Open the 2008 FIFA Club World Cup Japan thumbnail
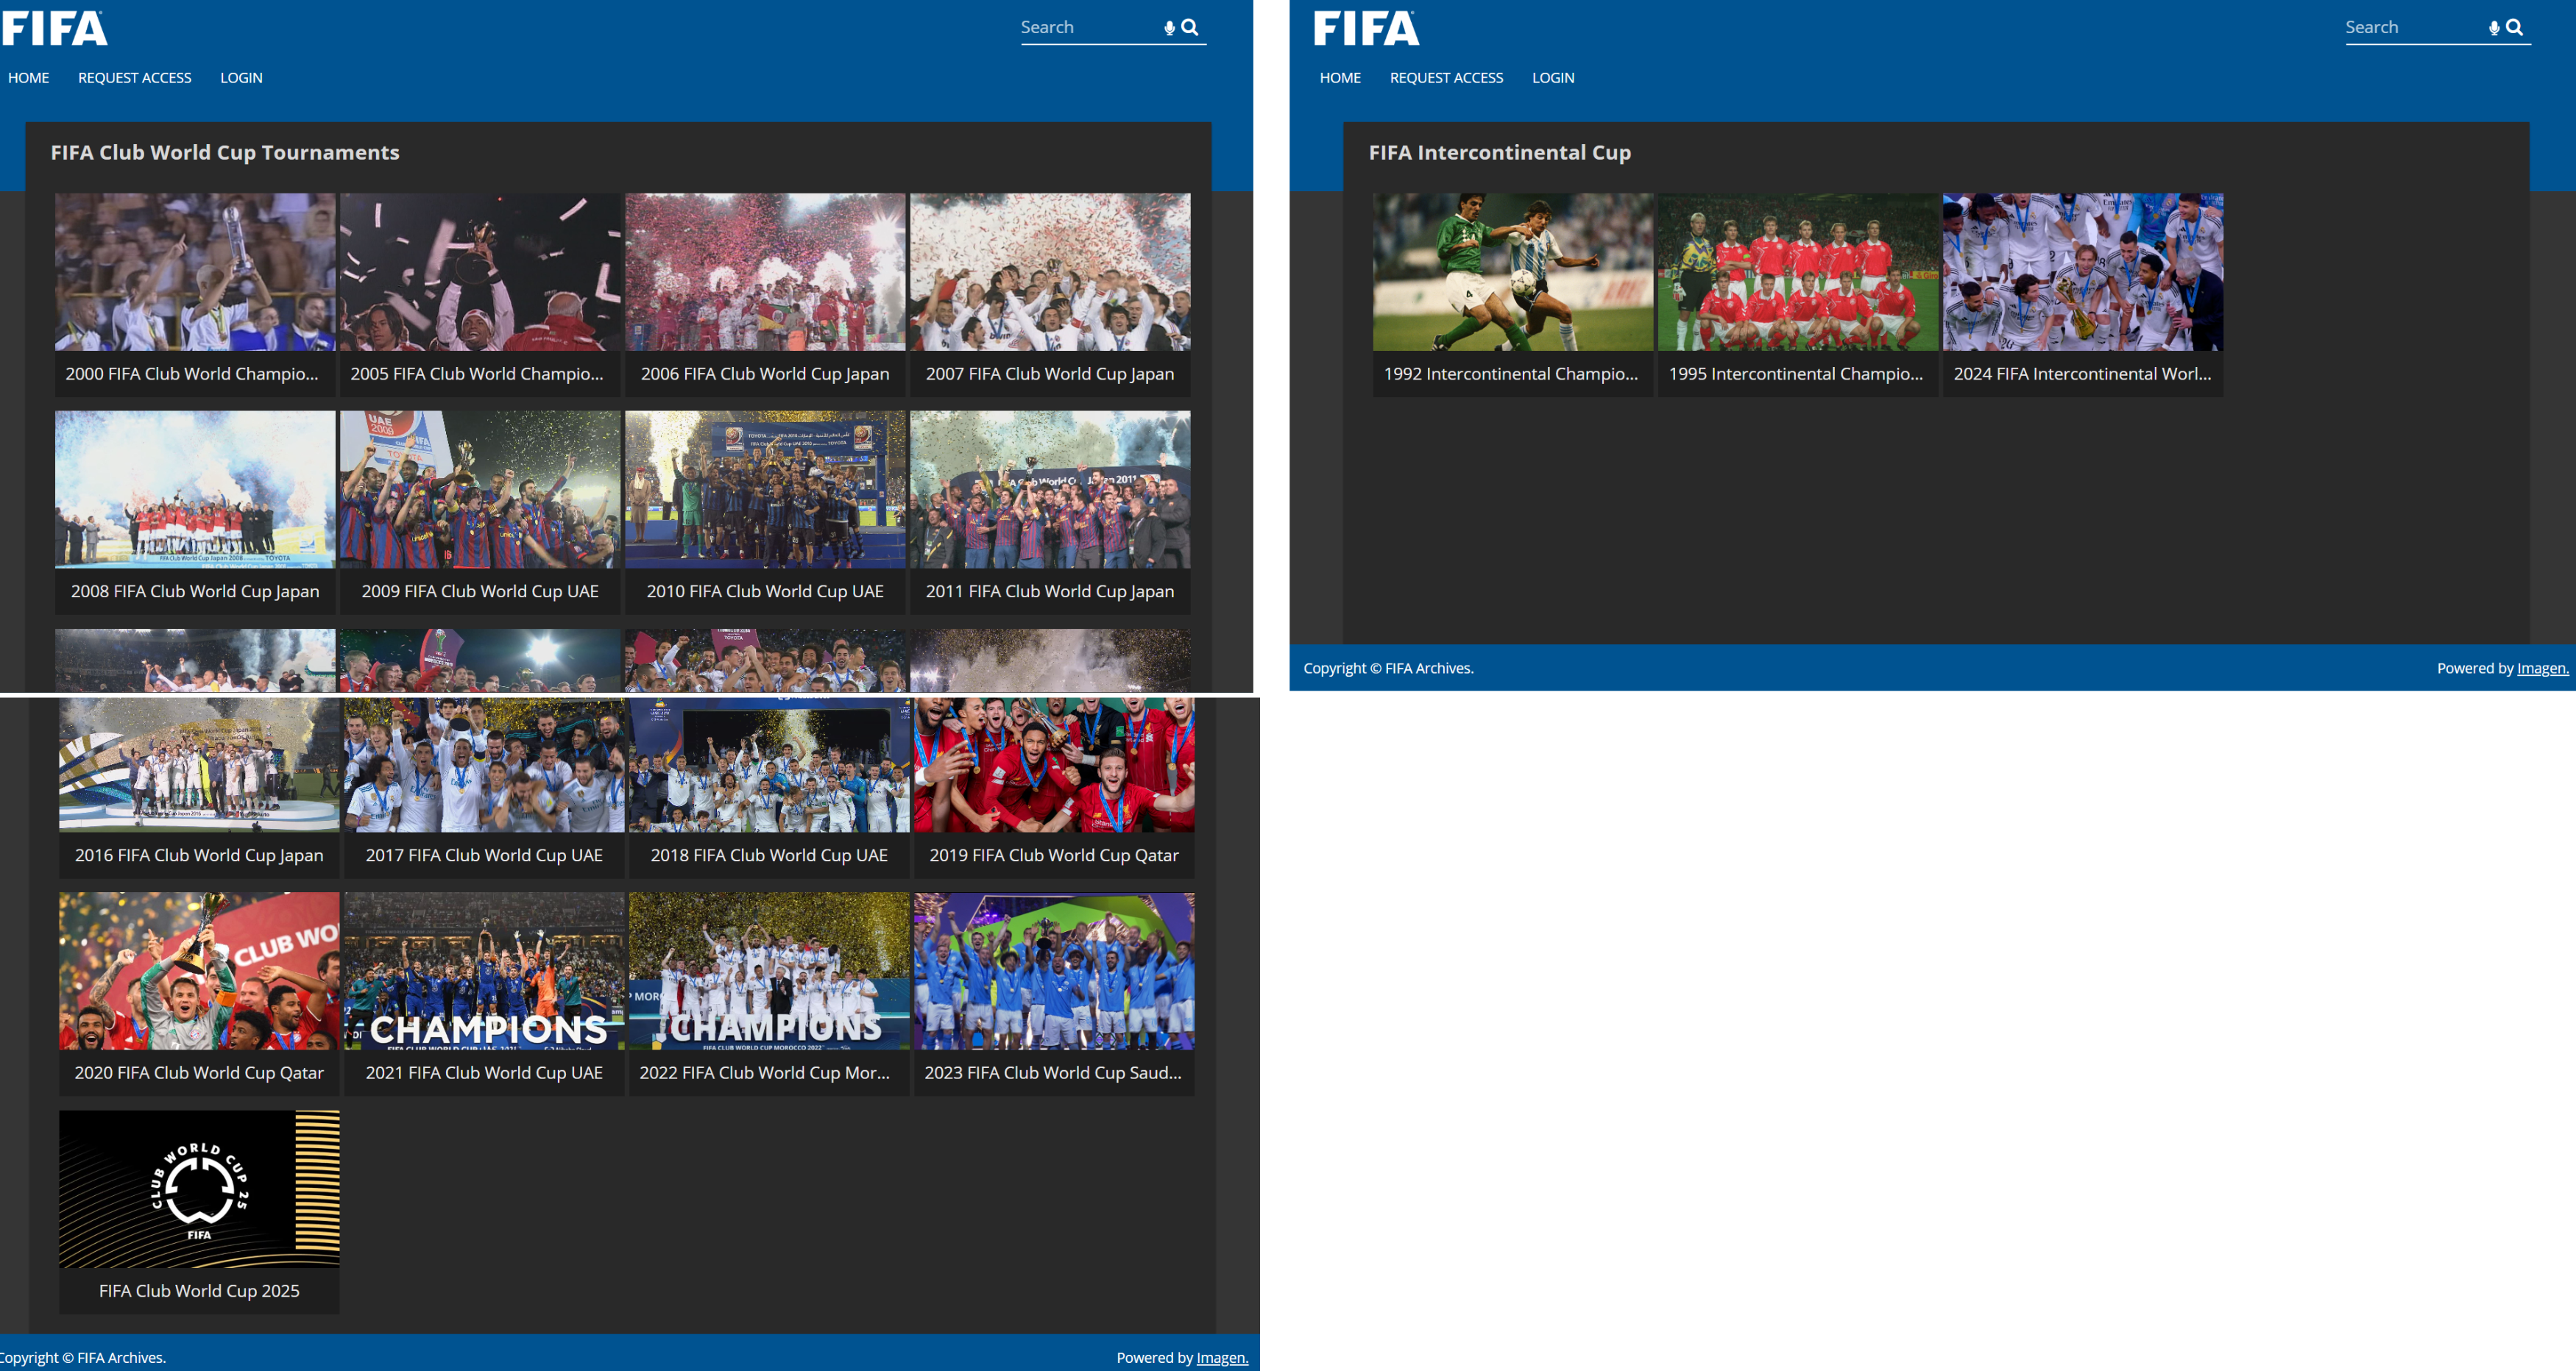This screenshot has width=2576, height=1371. click(x=195, y=490)
